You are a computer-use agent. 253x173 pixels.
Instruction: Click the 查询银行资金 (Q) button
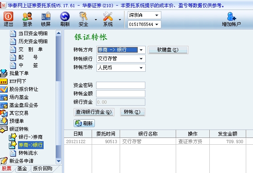click(x=94, y=112)
